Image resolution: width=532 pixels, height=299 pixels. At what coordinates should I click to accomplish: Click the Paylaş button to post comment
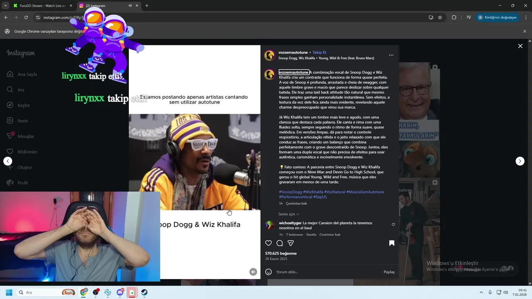click(389, 272)
